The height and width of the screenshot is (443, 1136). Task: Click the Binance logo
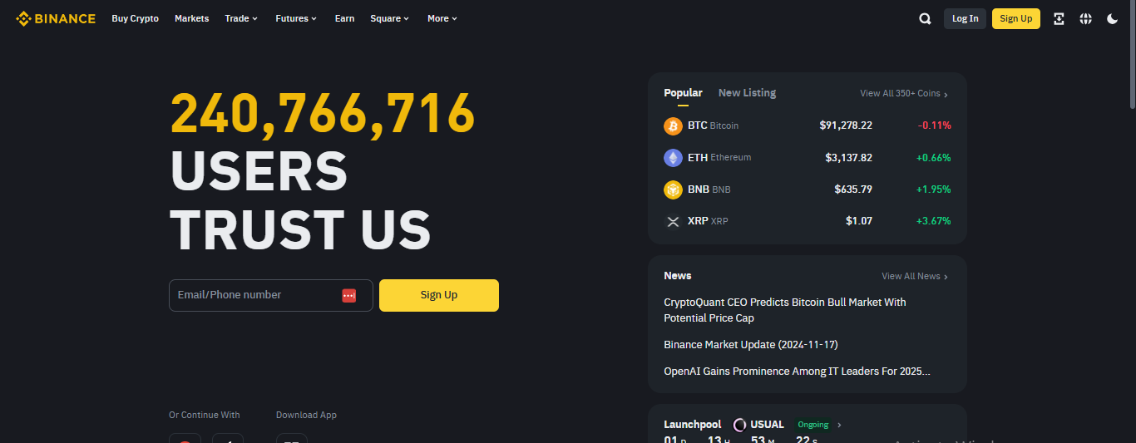click(x=56, y=18)
